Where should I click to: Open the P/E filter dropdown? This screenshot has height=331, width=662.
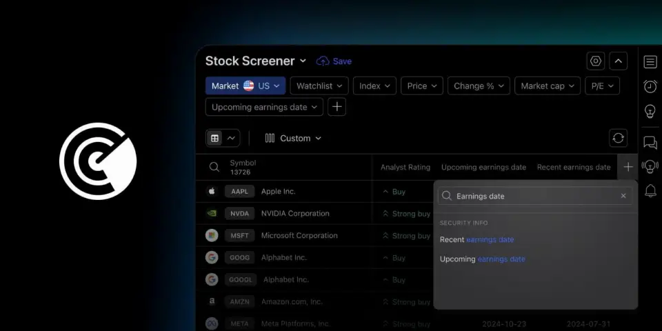coord(603,86)
